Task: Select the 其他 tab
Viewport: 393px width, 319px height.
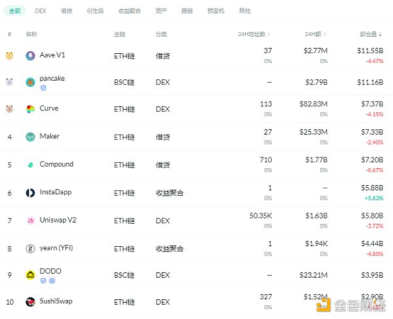Action: pos(244,11)
